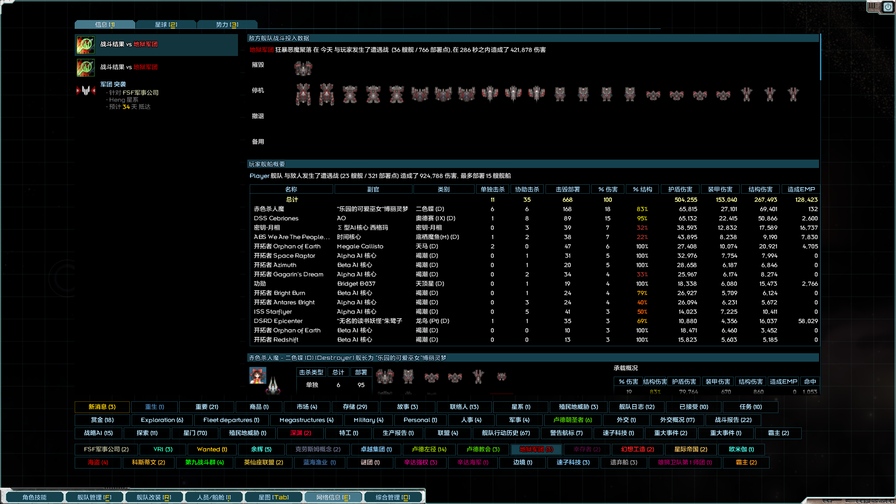This screenshot has height=504, width=896.
Task: Switch to the 势力 tab
Action: tap(227, 24)
